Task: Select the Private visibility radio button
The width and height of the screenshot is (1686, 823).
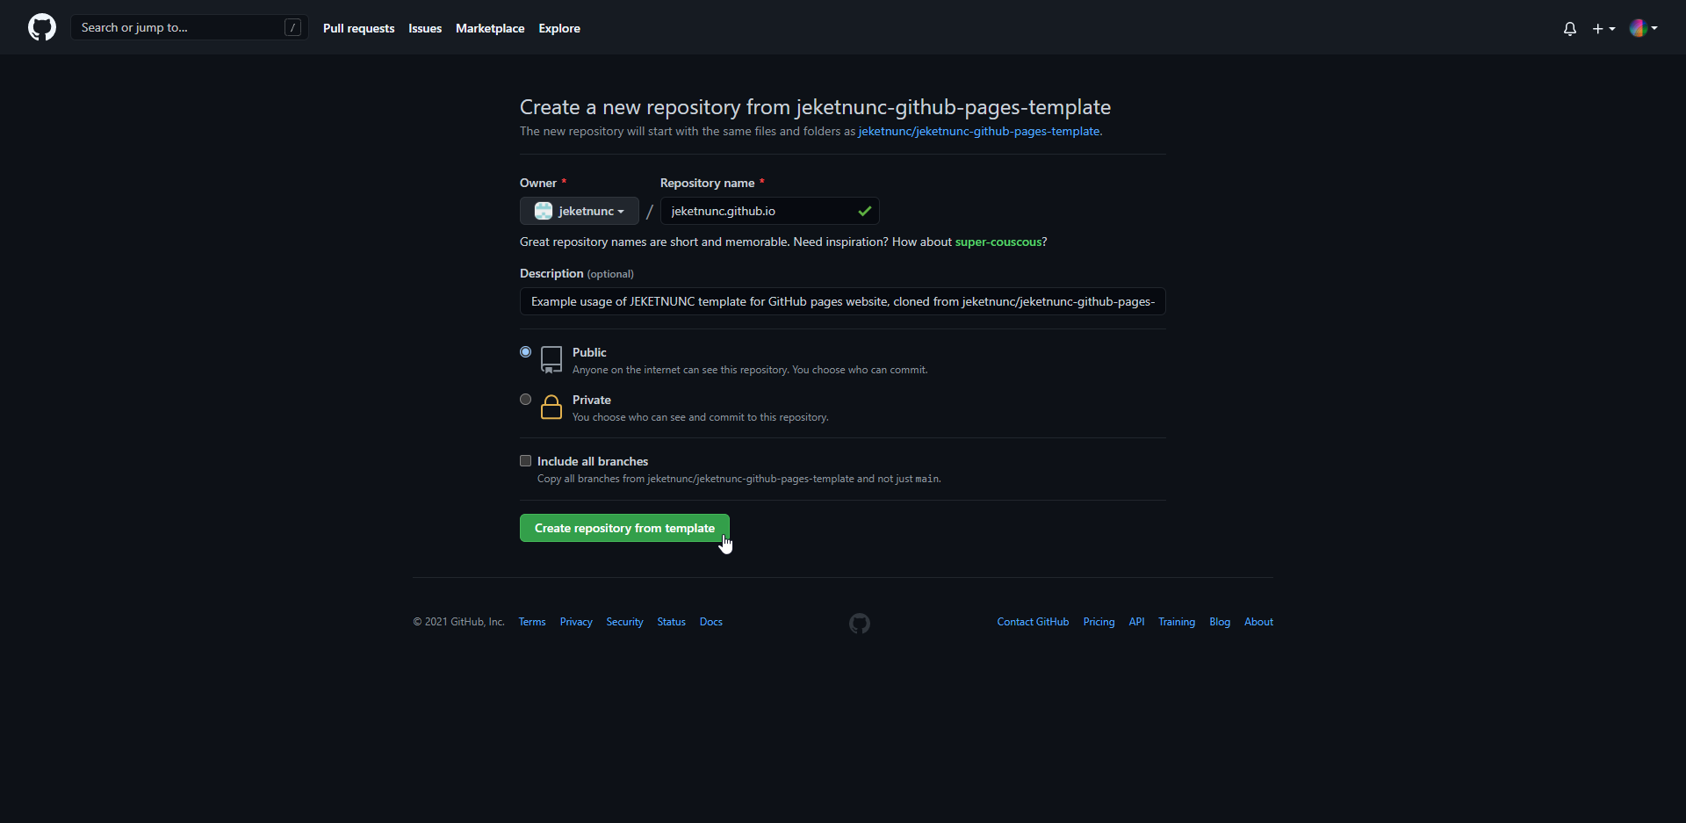Action: [x=526, y=400]
